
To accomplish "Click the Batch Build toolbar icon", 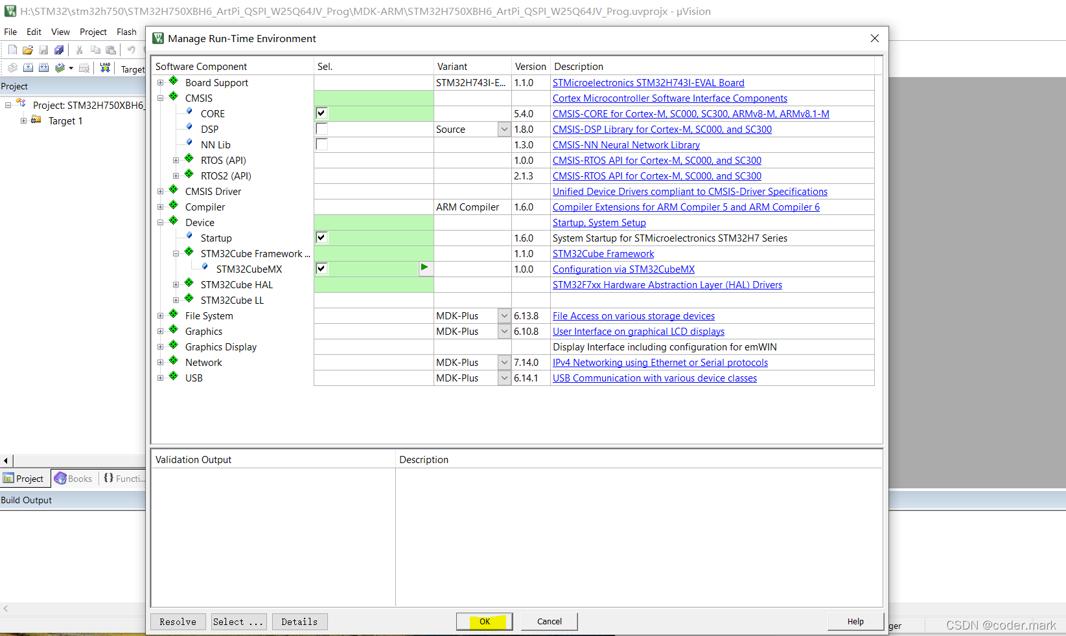I will (60, 67).
